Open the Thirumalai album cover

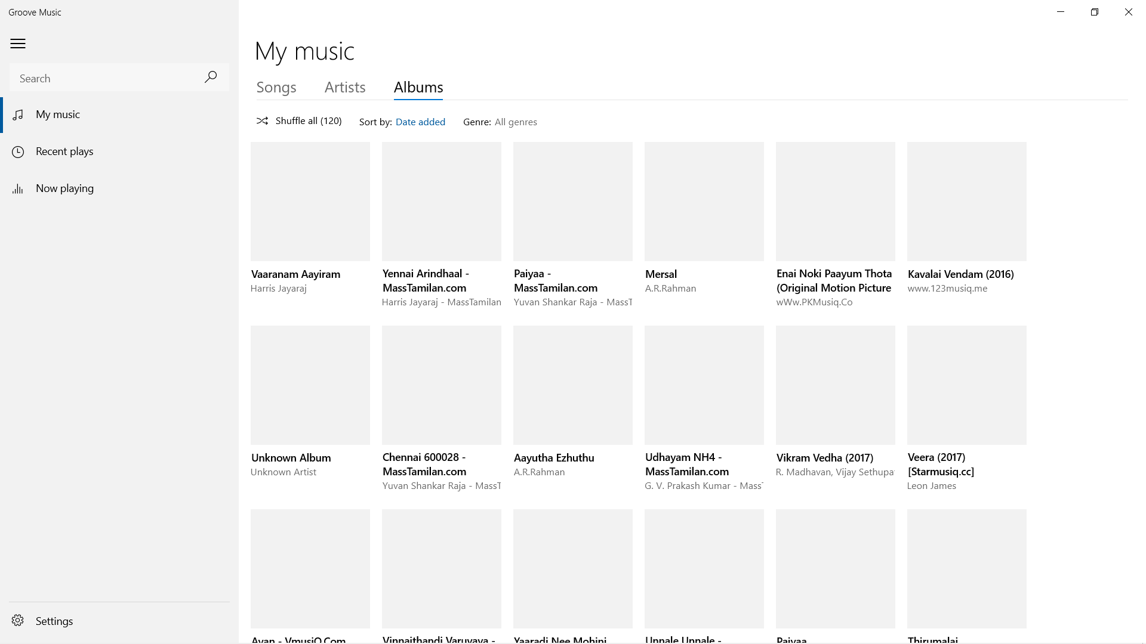(967, 569)
